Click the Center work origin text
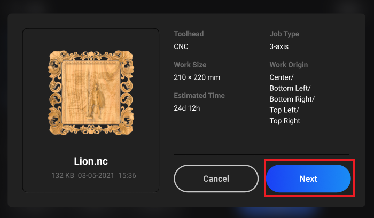Image resolution: width=374 pixels, height=218 pixels. point(280,77)
